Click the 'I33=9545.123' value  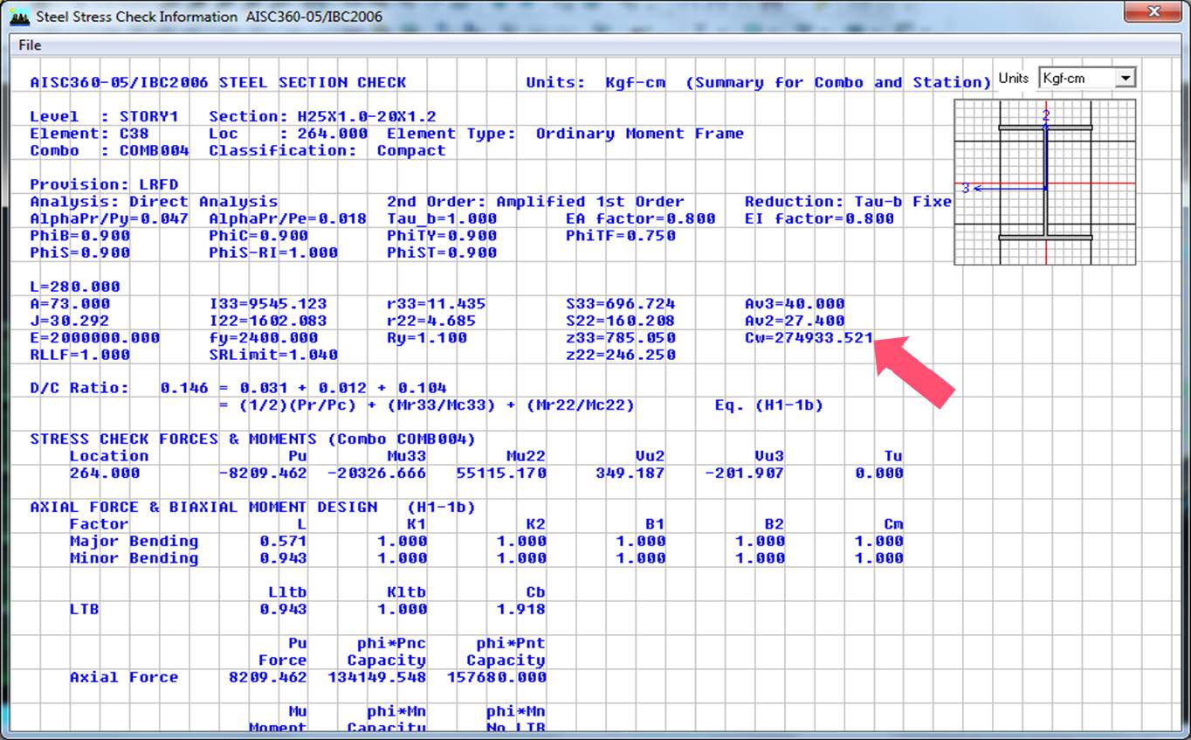tap(268, 304)
